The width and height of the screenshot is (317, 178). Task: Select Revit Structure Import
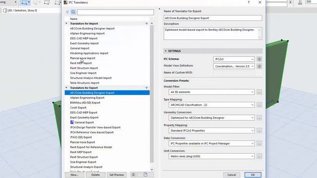(x=84, y=68)
